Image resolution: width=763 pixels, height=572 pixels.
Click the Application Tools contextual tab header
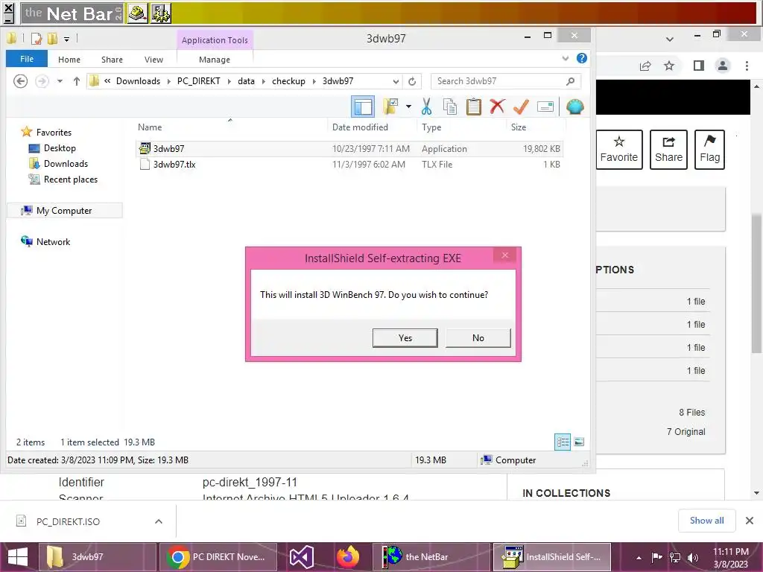coord(215,40)
